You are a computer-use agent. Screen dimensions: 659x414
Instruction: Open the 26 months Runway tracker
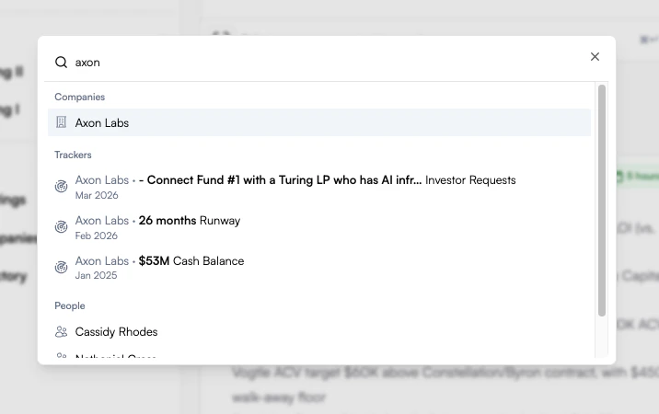point(319,227)
